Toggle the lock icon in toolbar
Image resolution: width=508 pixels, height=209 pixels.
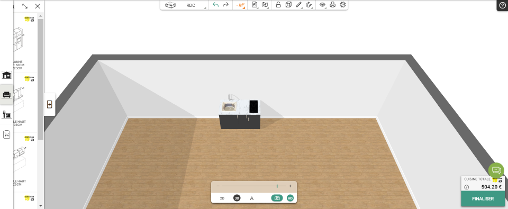pos(278,5)
